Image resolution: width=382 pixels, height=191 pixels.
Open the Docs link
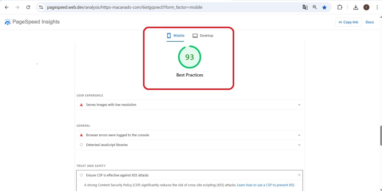(x=369, y=22)
